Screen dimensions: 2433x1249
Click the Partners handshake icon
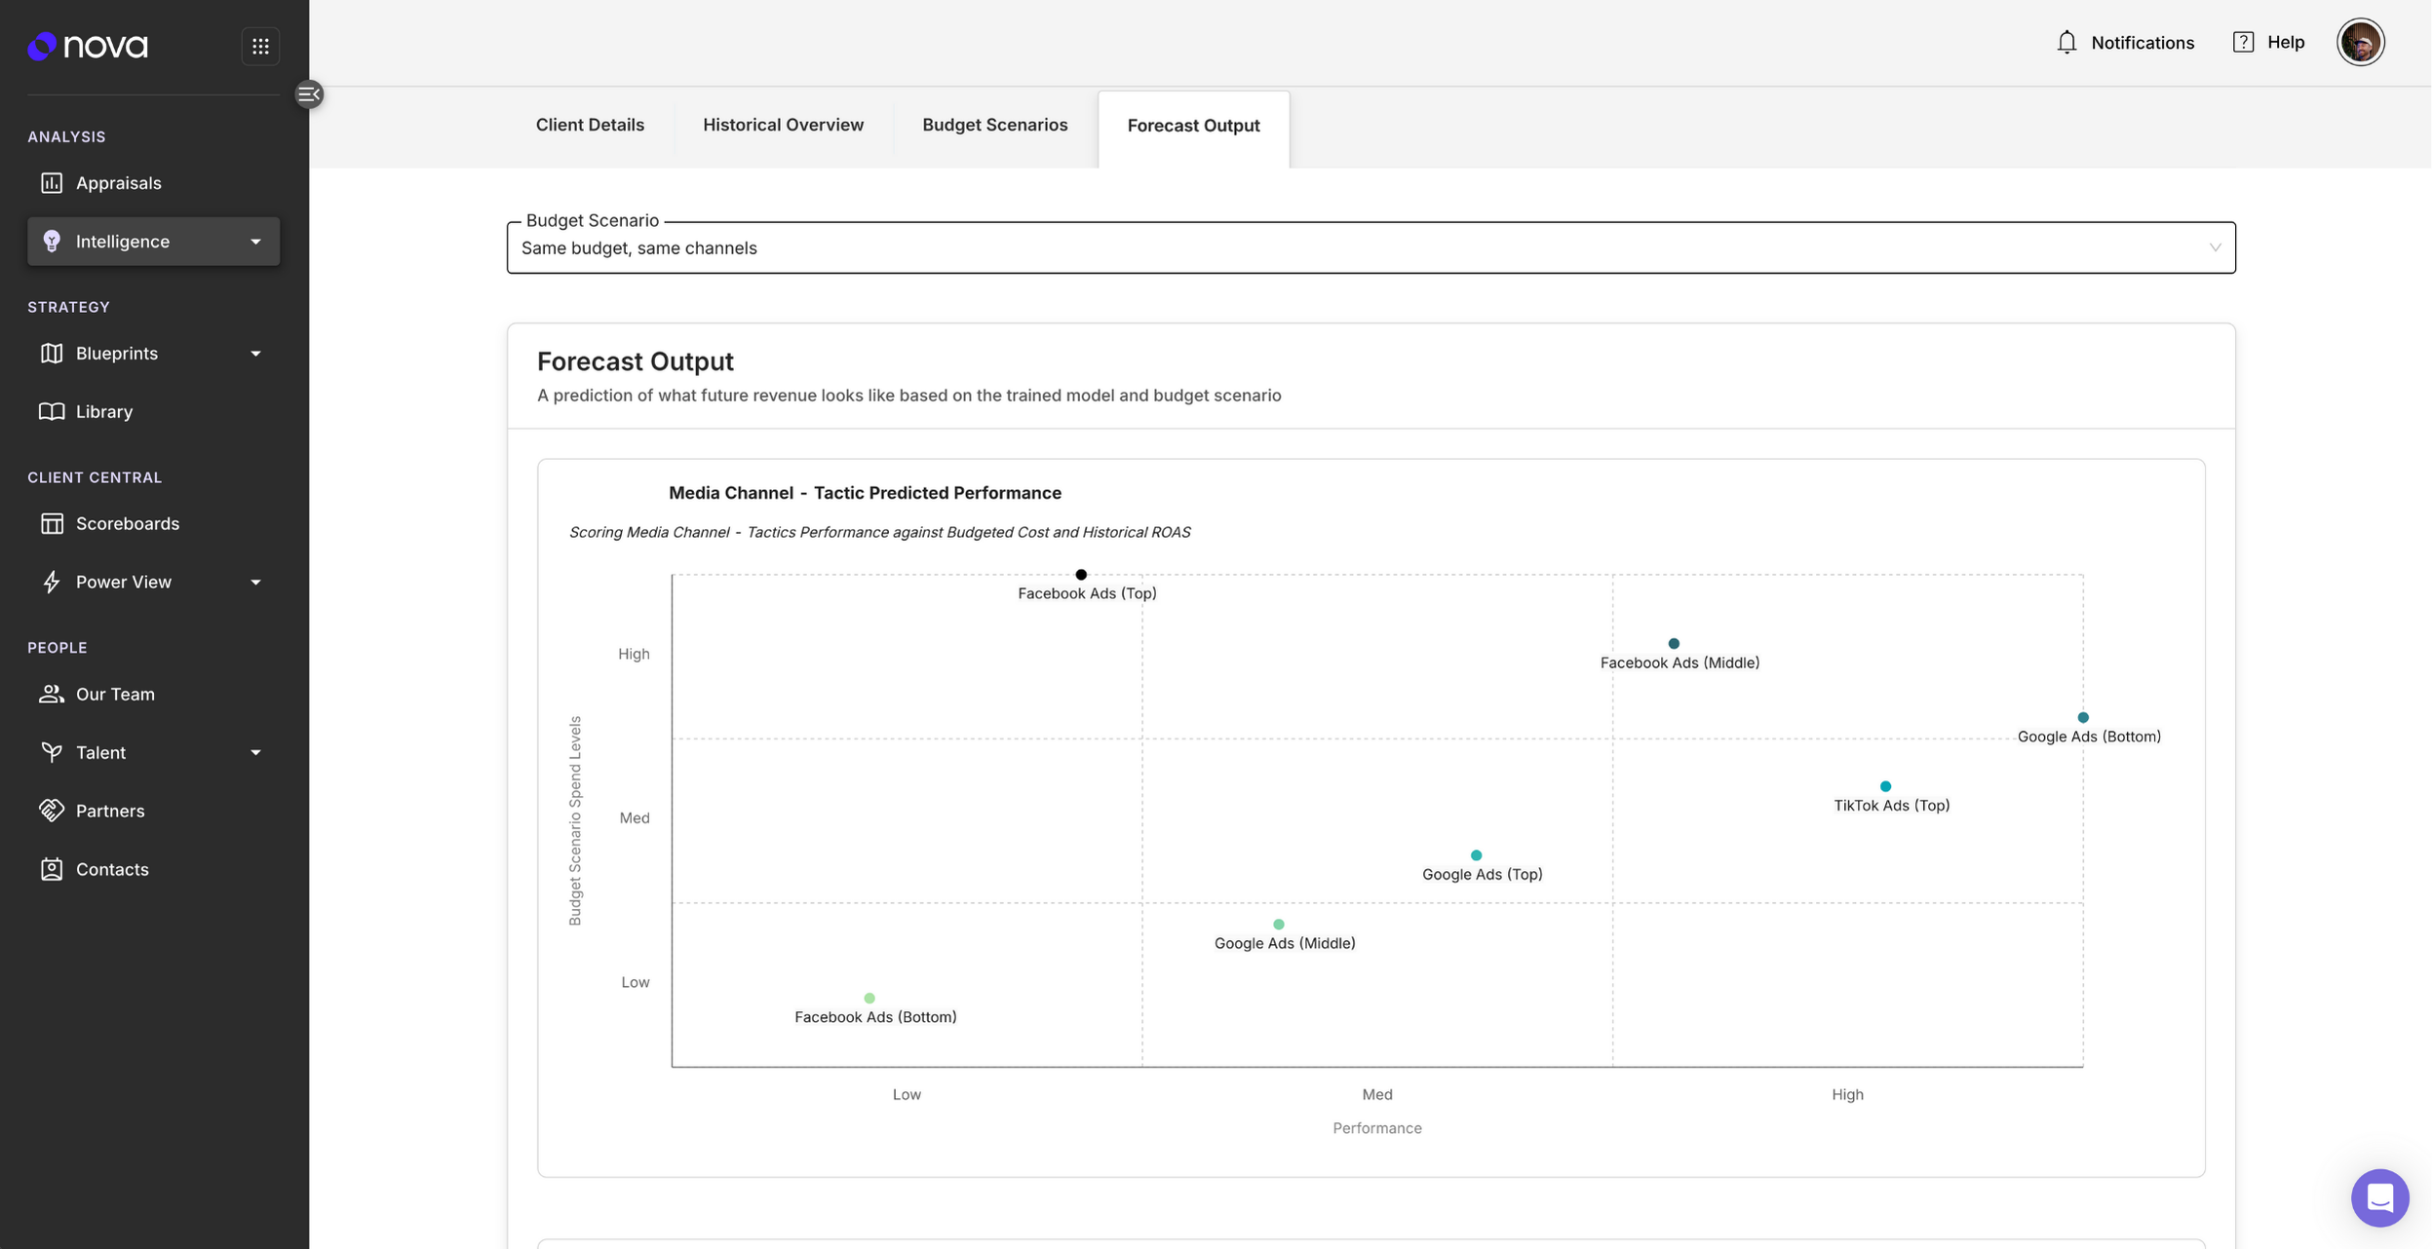click(x=52, y=811)
